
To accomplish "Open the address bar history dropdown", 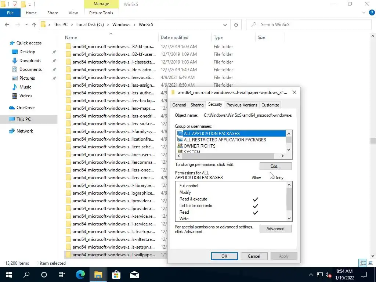I will click(x=225, y=25).
